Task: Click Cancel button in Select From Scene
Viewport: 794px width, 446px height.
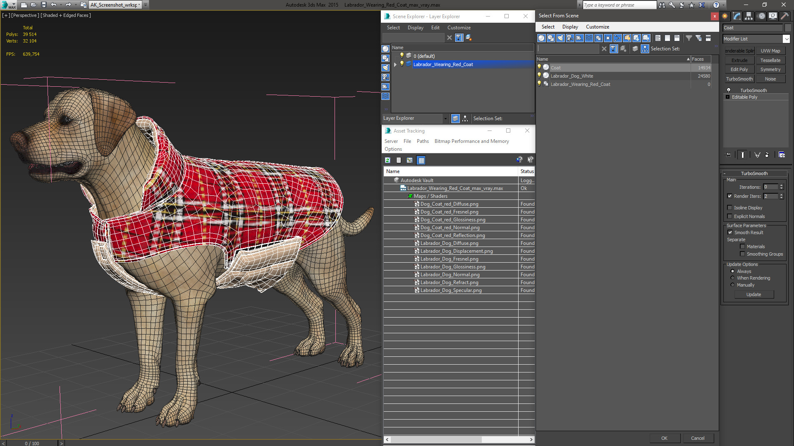Action: 698,438
